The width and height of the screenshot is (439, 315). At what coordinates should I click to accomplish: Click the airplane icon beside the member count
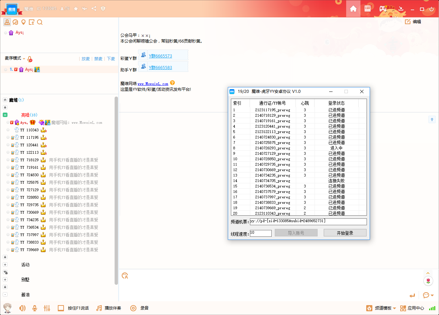[x=85, y=9]
